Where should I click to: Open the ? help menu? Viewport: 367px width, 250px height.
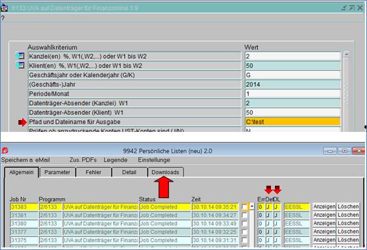pyautogui.click(x=3, y=18)
